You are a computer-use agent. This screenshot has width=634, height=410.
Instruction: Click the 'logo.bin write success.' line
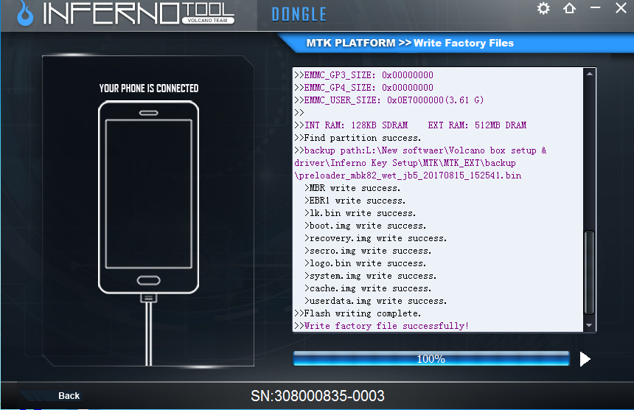[x=366, y=263]
